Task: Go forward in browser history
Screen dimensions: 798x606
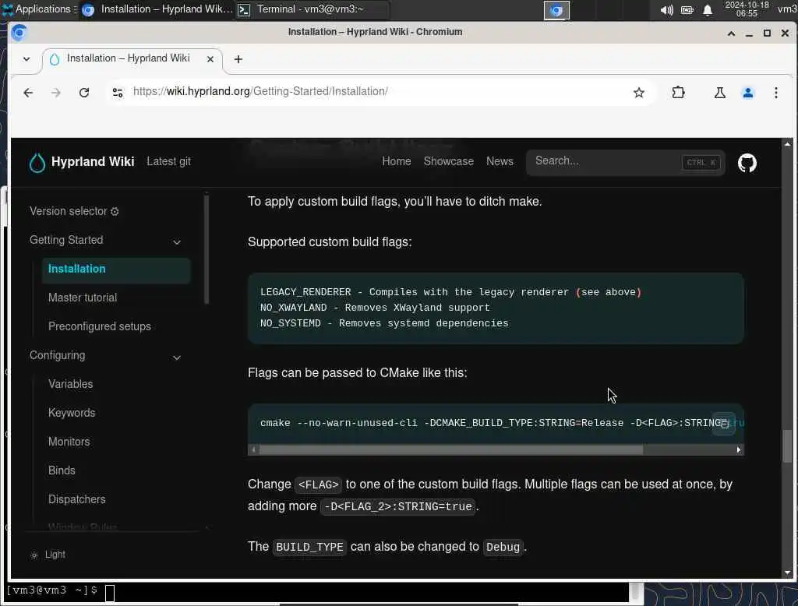Action: [56, 92]
